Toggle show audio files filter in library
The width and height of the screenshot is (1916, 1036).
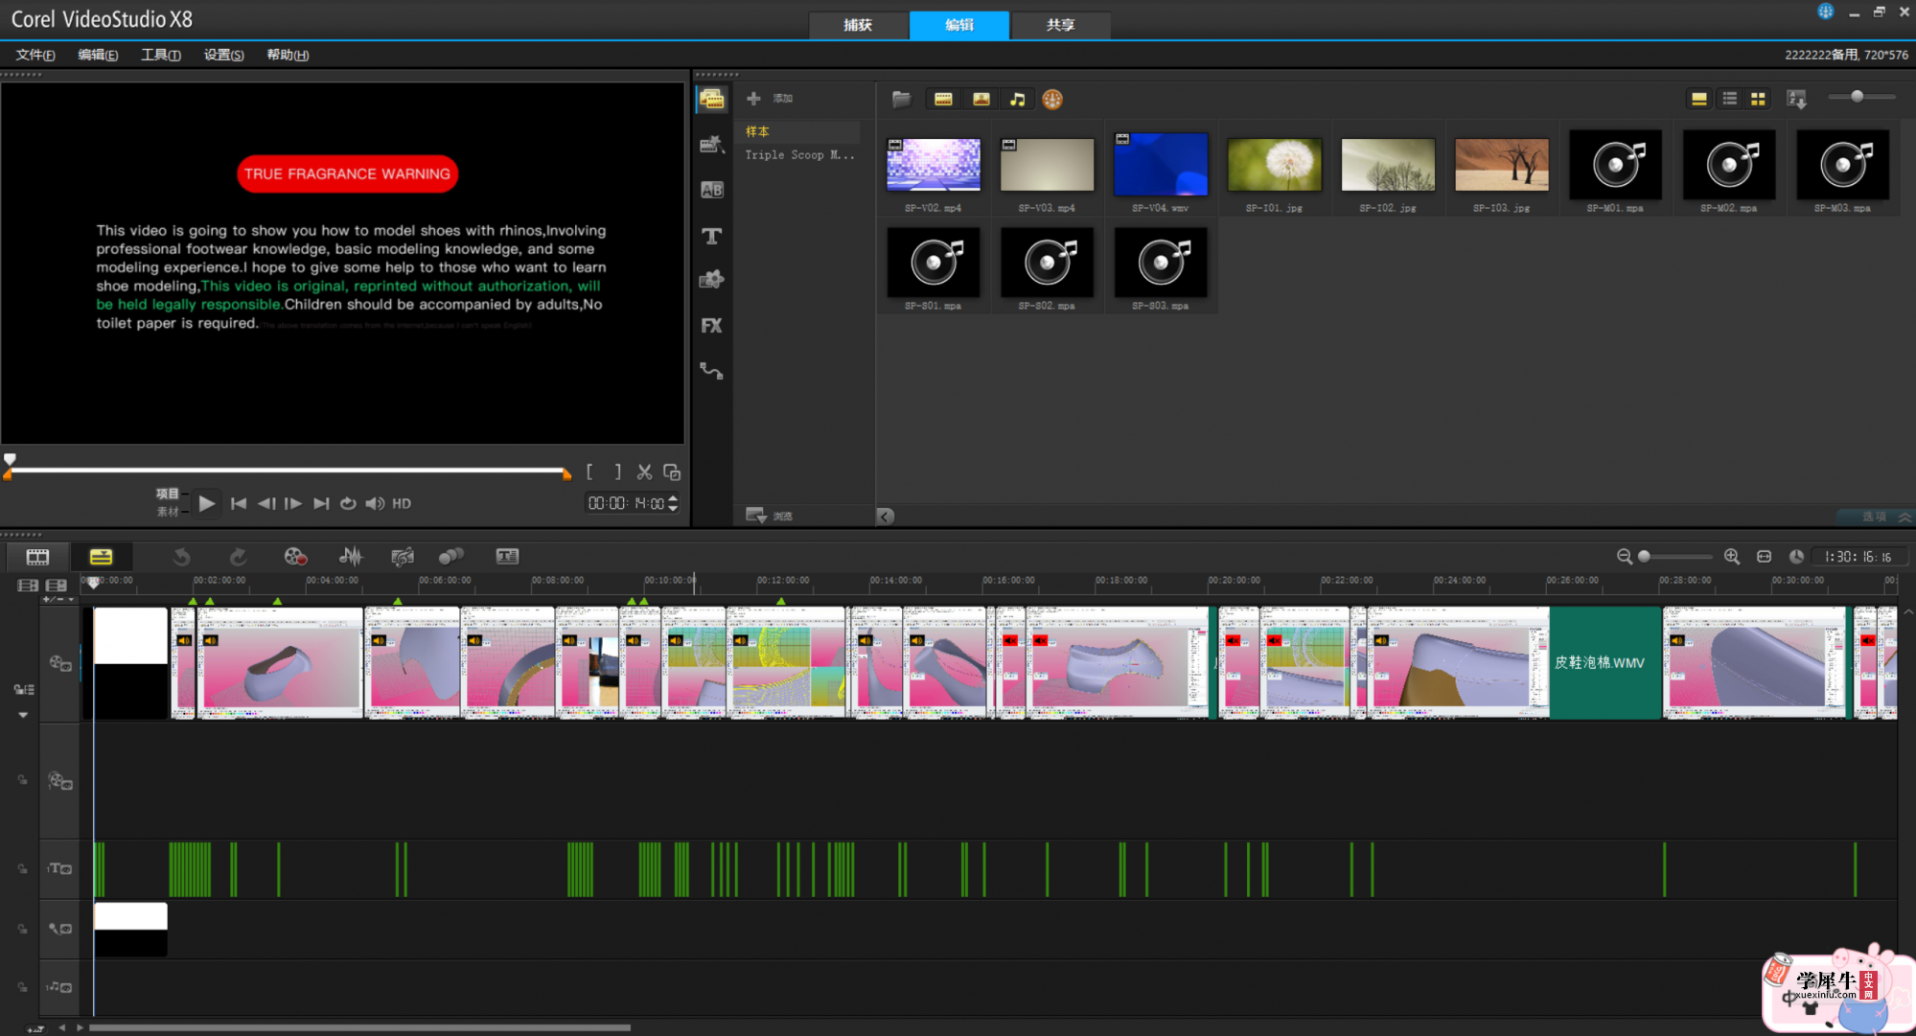coord(1017,99)
